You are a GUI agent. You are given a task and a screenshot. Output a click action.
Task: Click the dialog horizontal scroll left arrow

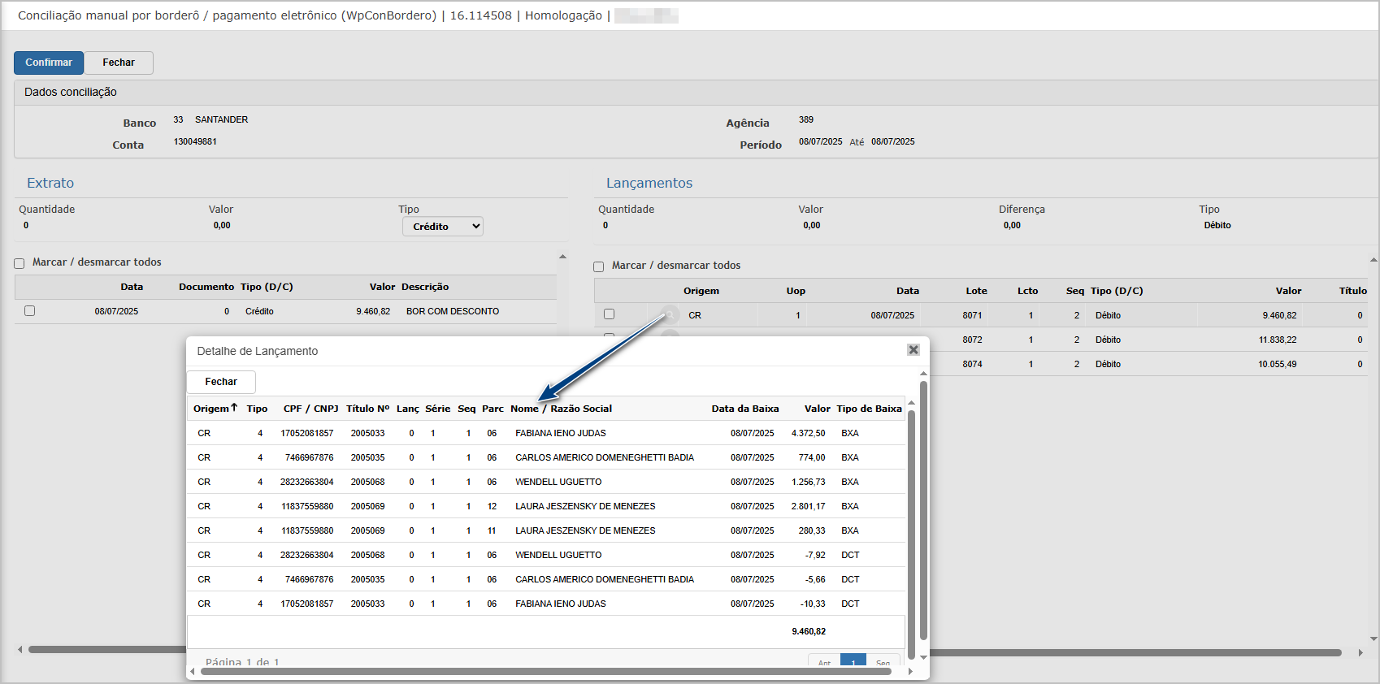pos(192,671)
